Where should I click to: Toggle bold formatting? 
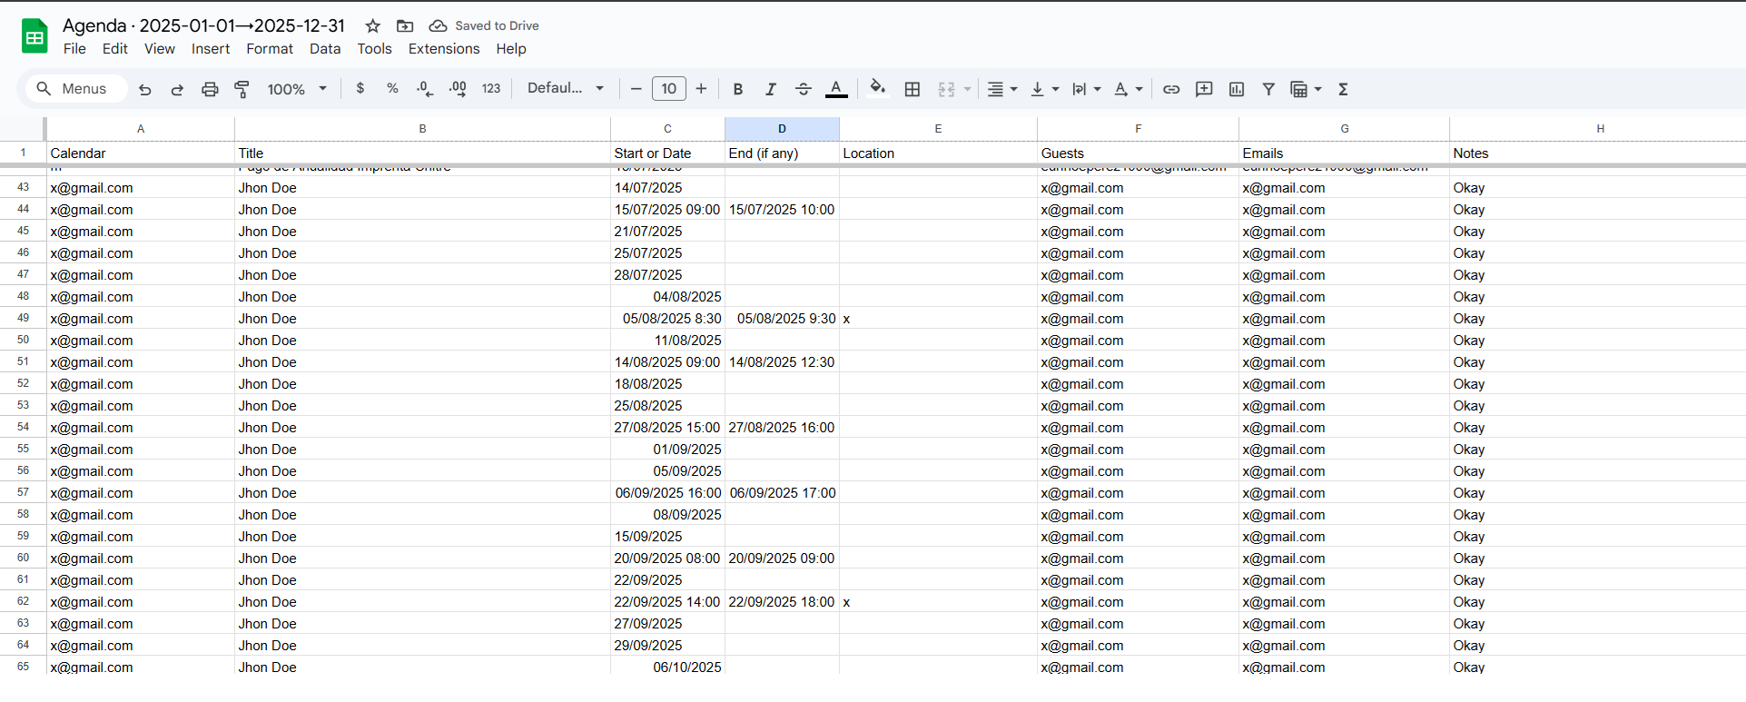(x=738, y=89)
